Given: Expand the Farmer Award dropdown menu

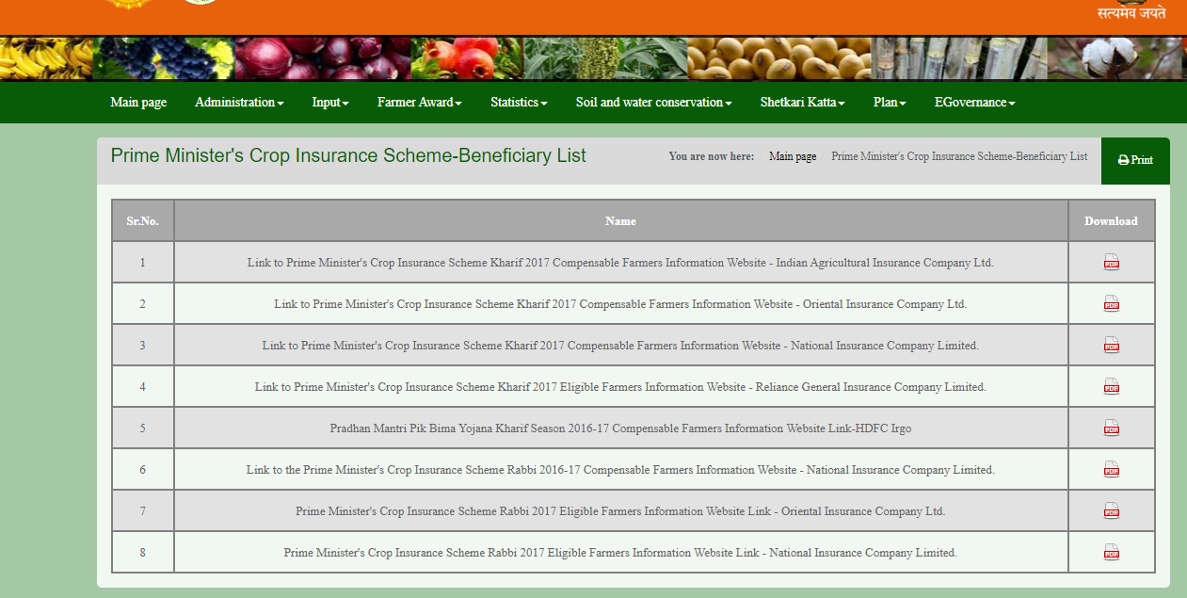Looking at the screenshot, I should click(x=419, y=103).
